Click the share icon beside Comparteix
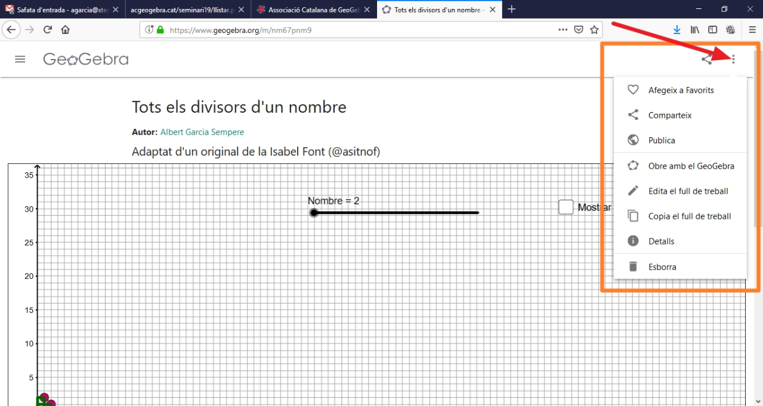 [634, 115]
